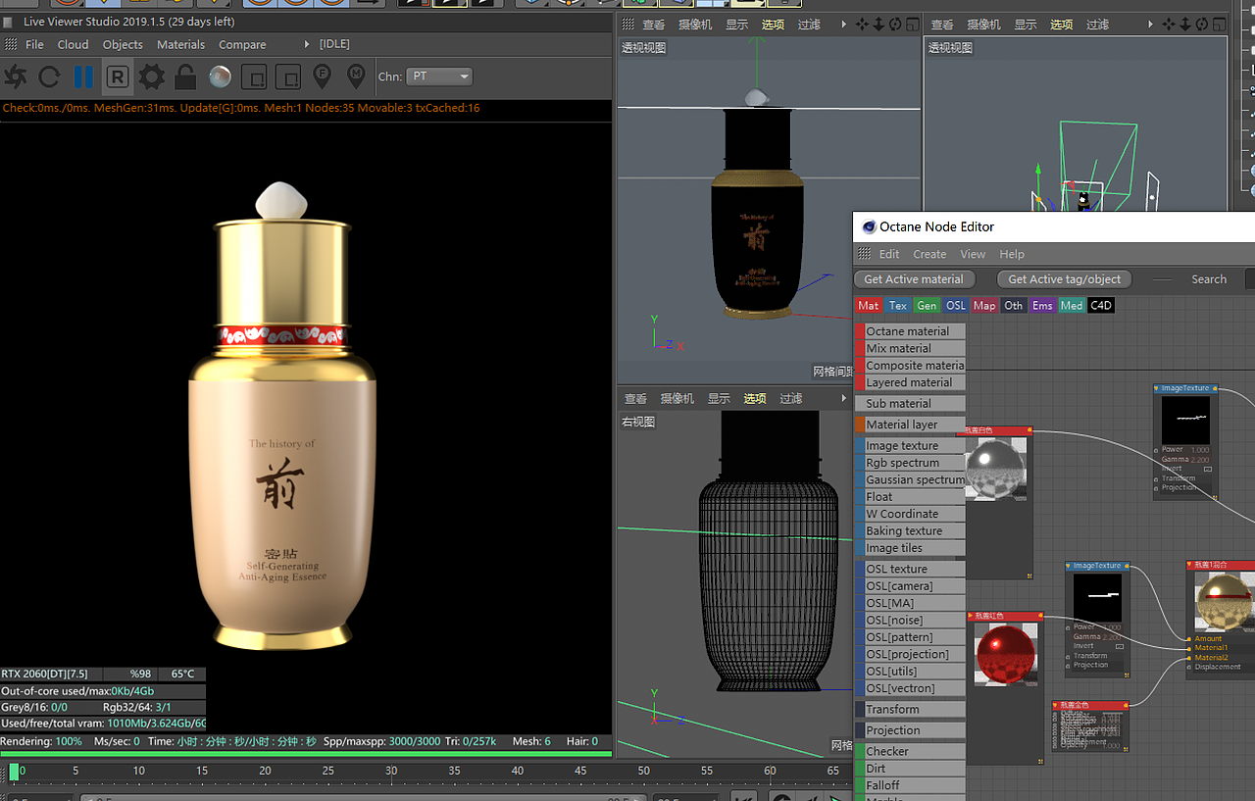Toggle the render region R icon

click(x=118, y=76)
